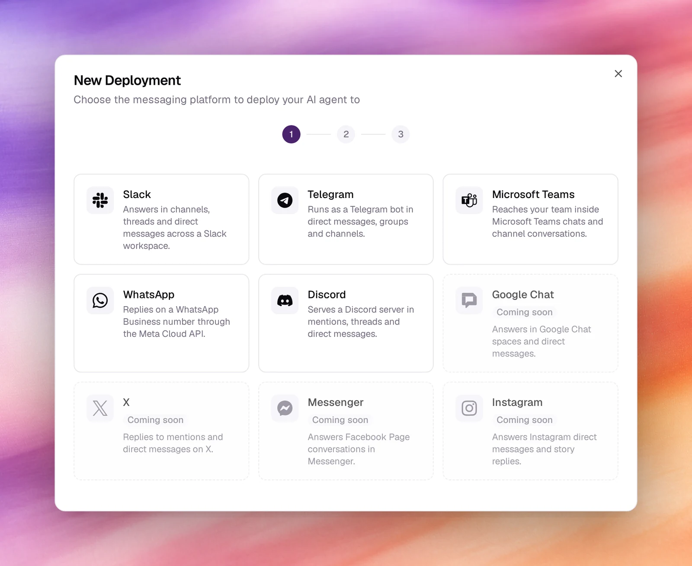Pick the Telegram title text
Viewport: 692px width, 566px height.
tap(330, 195)
